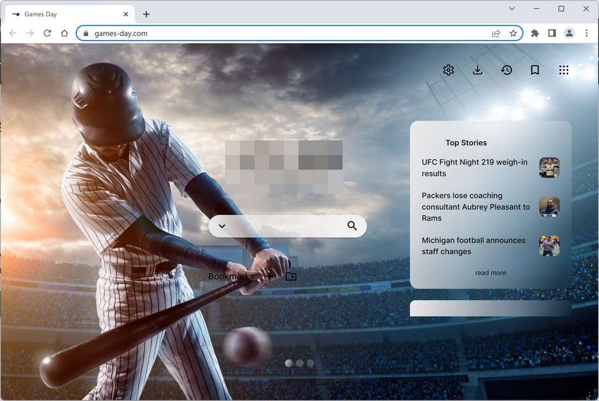This screenshot has height=401, width=599.
Task: Create a bookmark folder via the folder icon
Action: coord(291,276)
